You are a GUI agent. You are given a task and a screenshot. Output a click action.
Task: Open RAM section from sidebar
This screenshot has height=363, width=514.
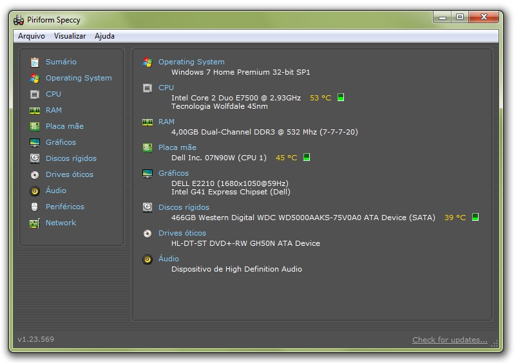(x=53, y=110)
